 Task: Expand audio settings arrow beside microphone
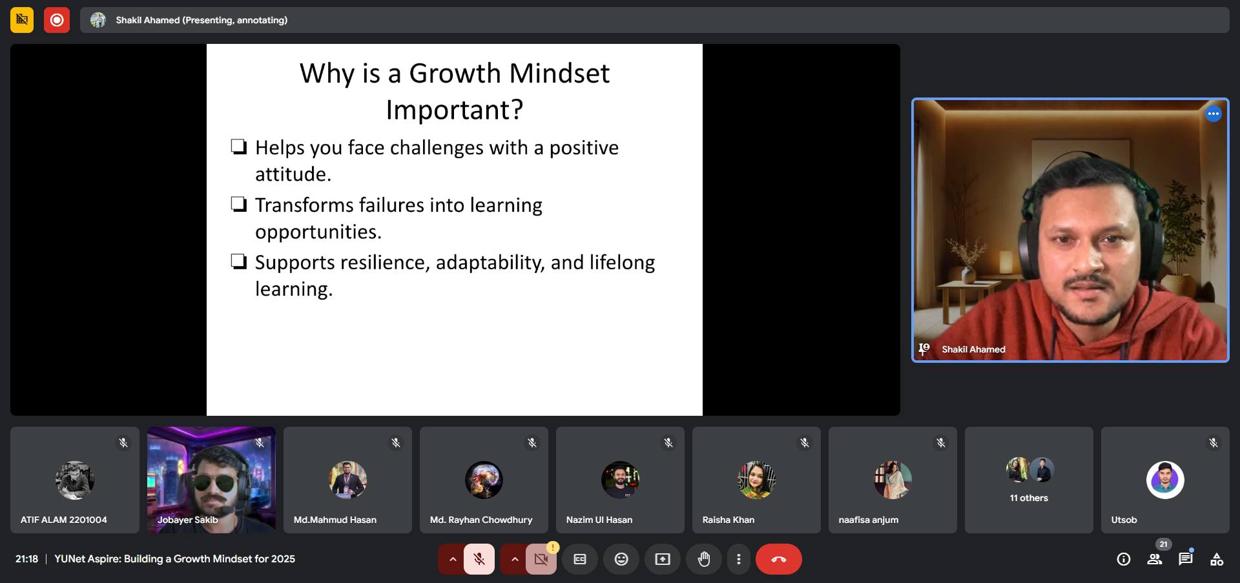pyautogui.click(x=452, y=559)
